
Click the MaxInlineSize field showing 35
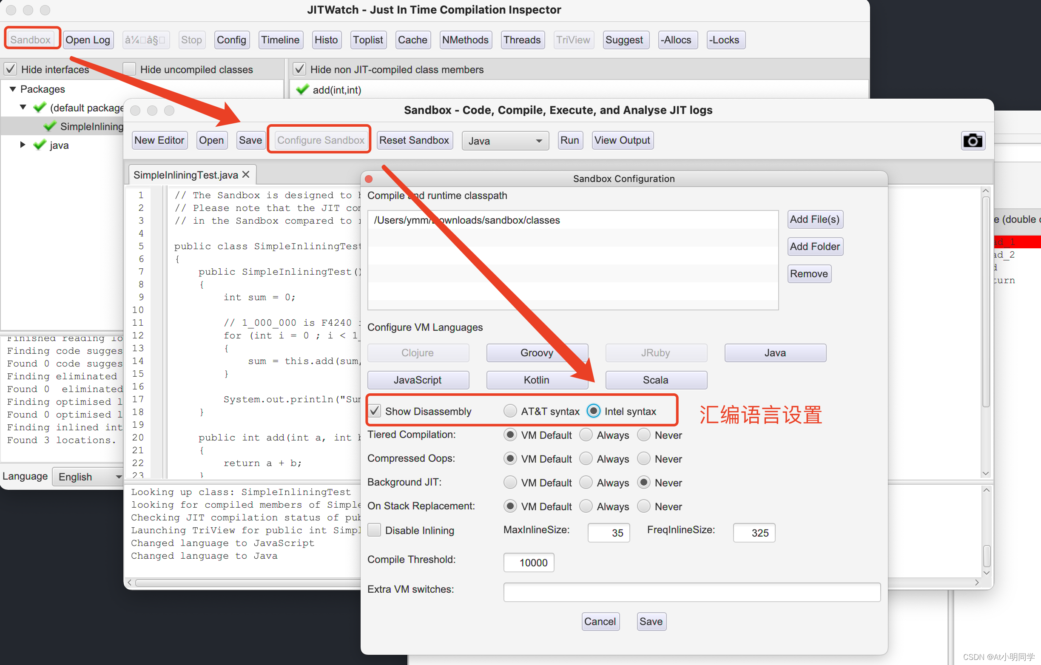(x=609, y=533)
